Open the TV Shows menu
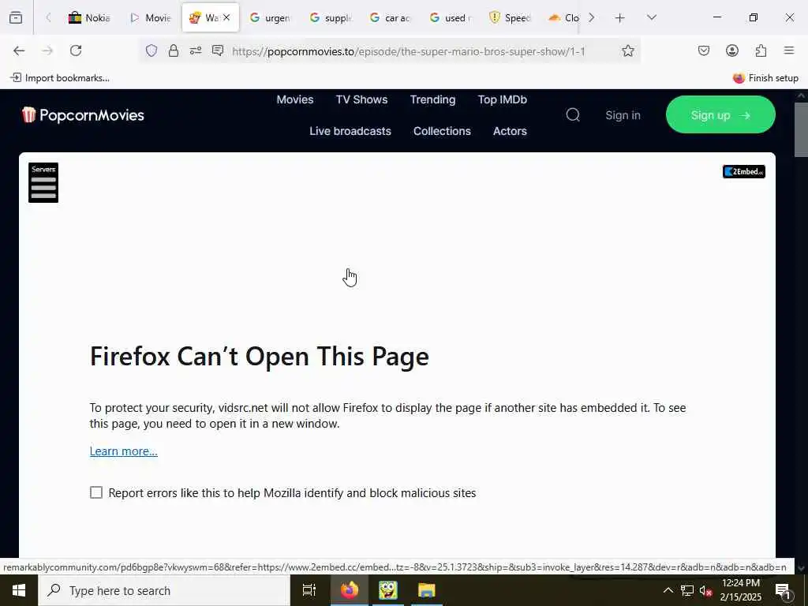Viewport: 808px width, 606px height. point(361,99)
